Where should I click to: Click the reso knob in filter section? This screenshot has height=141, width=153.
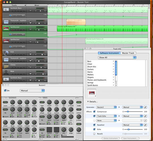tap(56, 102)
